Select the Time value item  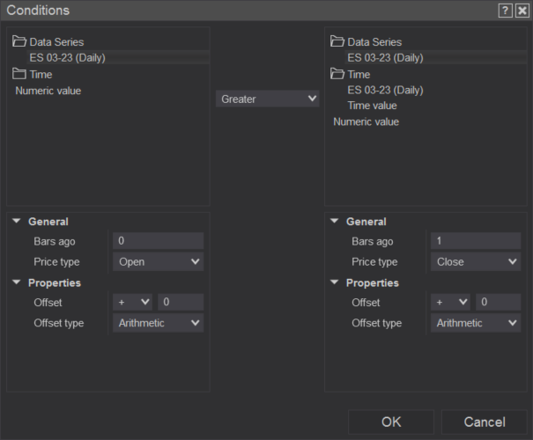coord(372,106)
